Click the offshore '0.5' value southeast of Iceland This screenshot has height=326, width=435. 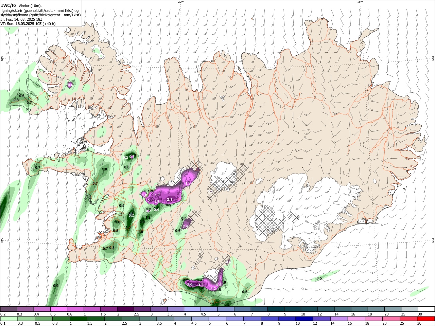[319, 278]
